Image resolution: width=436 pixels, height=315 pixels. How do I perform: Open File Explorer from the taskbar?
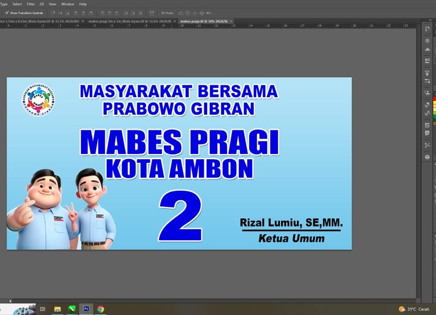click(57, 309)
